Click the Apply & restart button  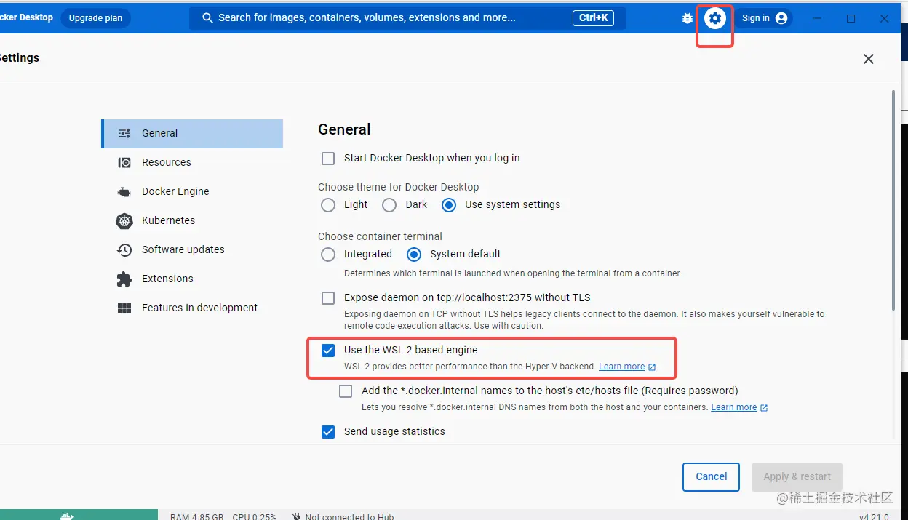797,477
